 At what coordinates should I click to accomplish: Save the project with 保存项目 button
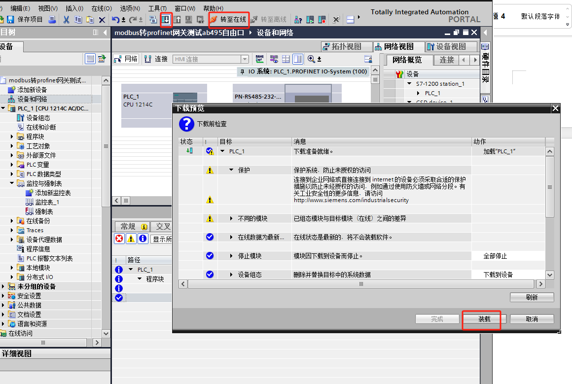[25, 19]
